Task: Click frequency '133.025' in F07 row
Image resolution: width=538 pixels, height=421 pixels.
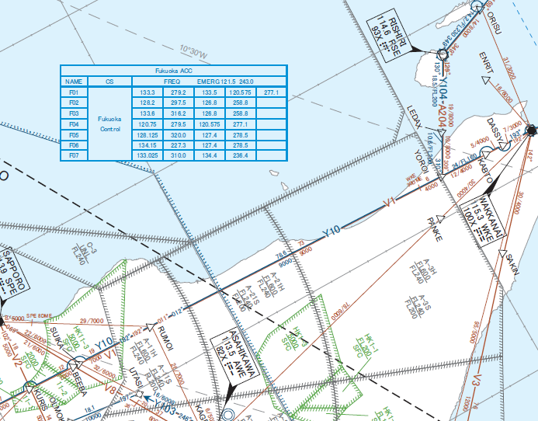Action: point(148,155)
